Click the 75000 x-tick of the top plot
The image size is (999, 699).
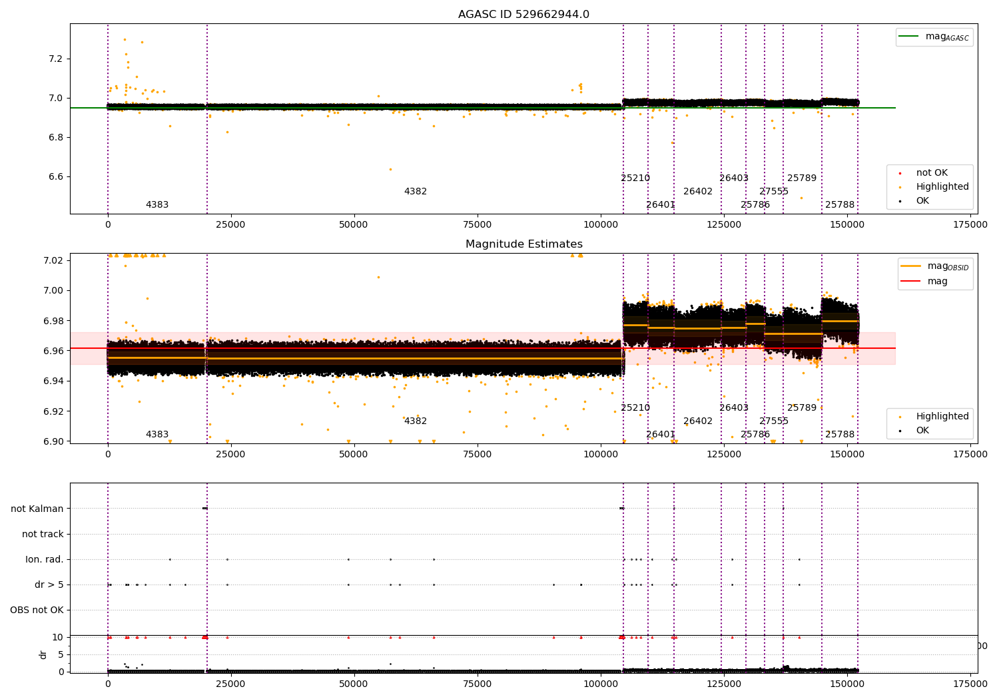[477, 225]
